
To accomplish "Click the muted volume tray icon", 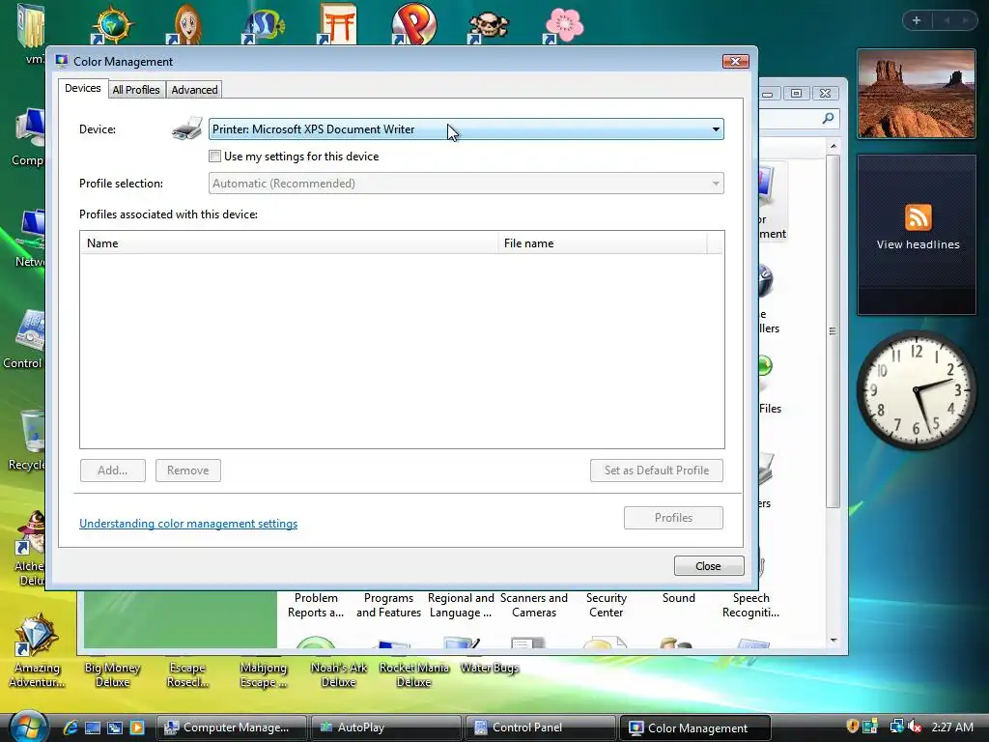I will click(916, 727).
